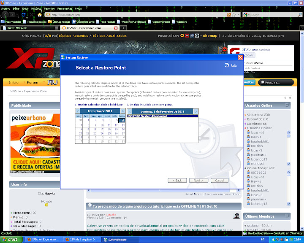Image resolution: width=304 pixels, height=243 pixels.
Task: Click the Firefox reload button
Action: coord(24,15)
